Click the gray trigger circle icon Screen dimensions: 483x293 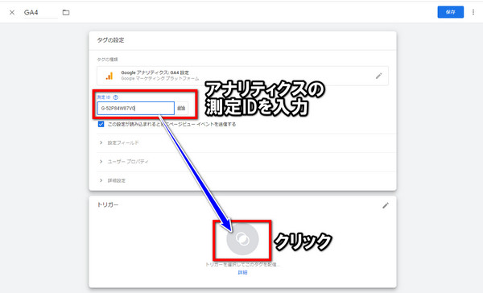tap(242, 239)
